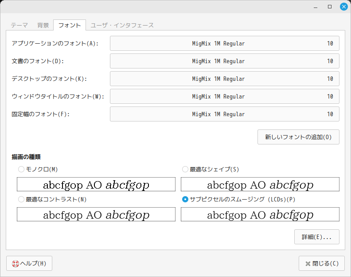The image size is (351, 277).
Task: Click the X icon on 閉じる button
Action: point(308,263)
